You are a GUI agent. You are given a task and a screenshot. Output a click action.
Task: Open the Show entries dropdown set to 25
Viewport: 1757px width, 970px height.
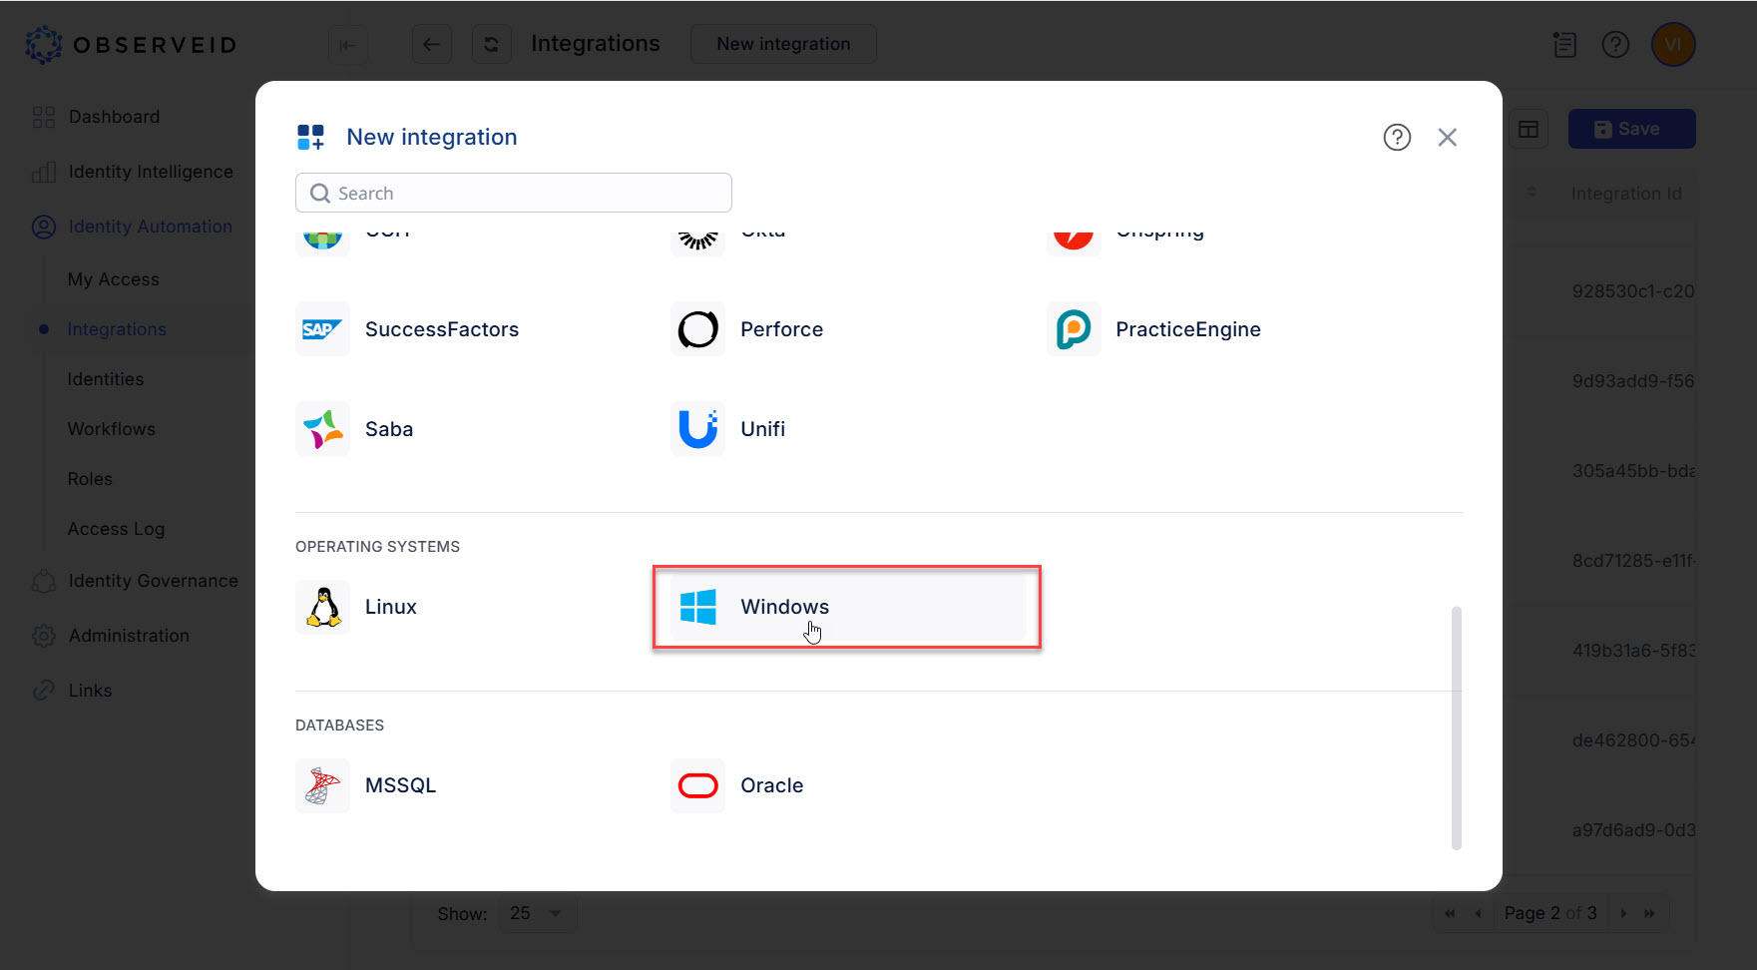(537, 912)
